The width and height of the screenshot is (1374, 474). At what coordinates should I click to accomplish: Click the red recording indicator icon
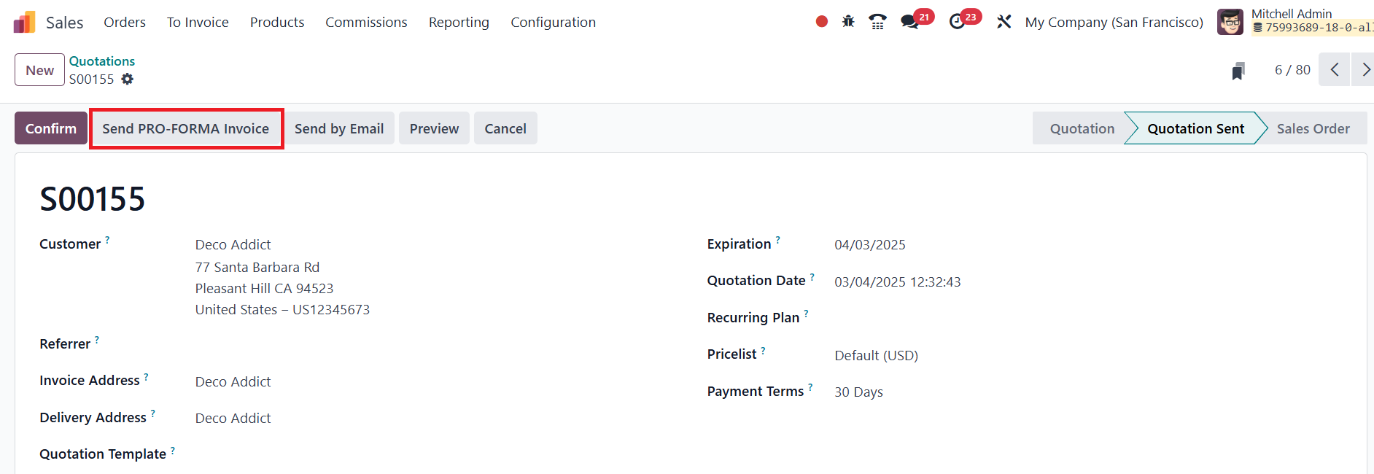[822, 22]
